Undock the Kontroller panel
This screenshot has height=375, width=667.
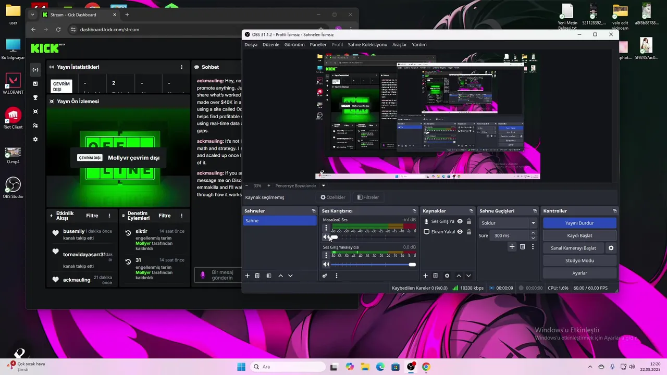(615, 211)
